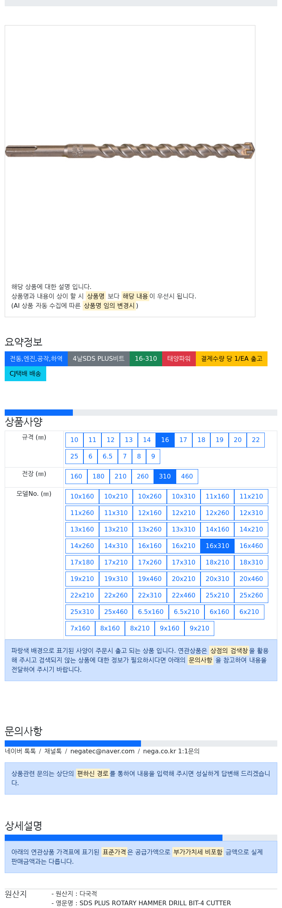Click the yellow 결제수량 당 1/EA 출고 tag

point(231,359)
